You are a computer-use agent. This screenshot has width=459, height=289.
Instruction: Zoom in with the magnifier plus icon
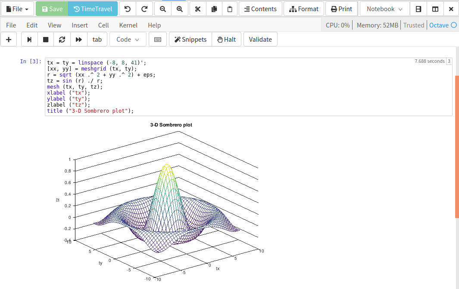[x=179, y=9]
